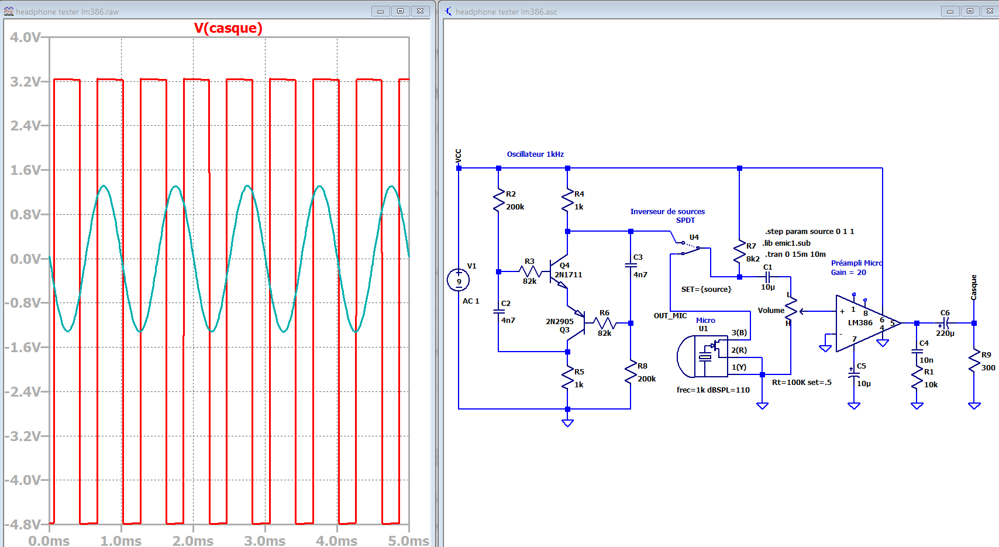Click the R2 200k resistor
The height and width of the screenshot is (547, 999).
coord(498,200)
